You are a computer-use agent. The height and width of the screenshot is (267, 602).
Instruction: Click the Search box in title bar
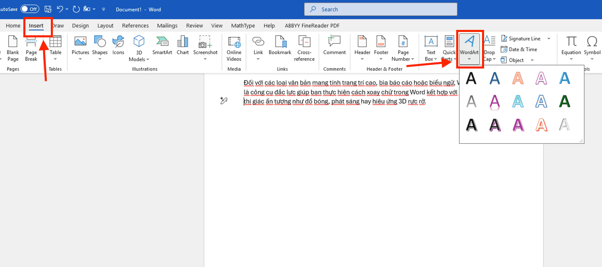click(380, 9)
